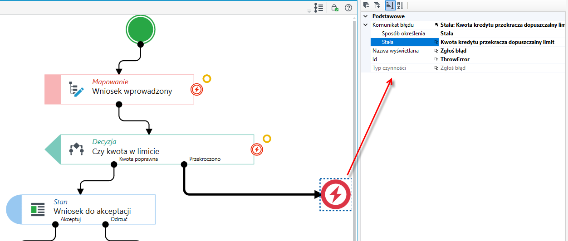This screenshot has height=241, width=568.
Task: Click error badge on Wniosek wprowadzony node
Action: (x=196, y=89)
